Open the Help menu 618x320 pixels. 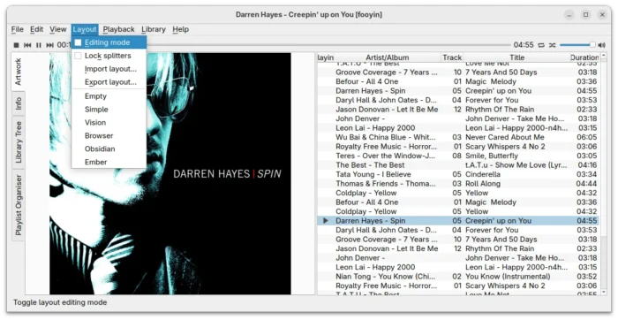(180, 29)
